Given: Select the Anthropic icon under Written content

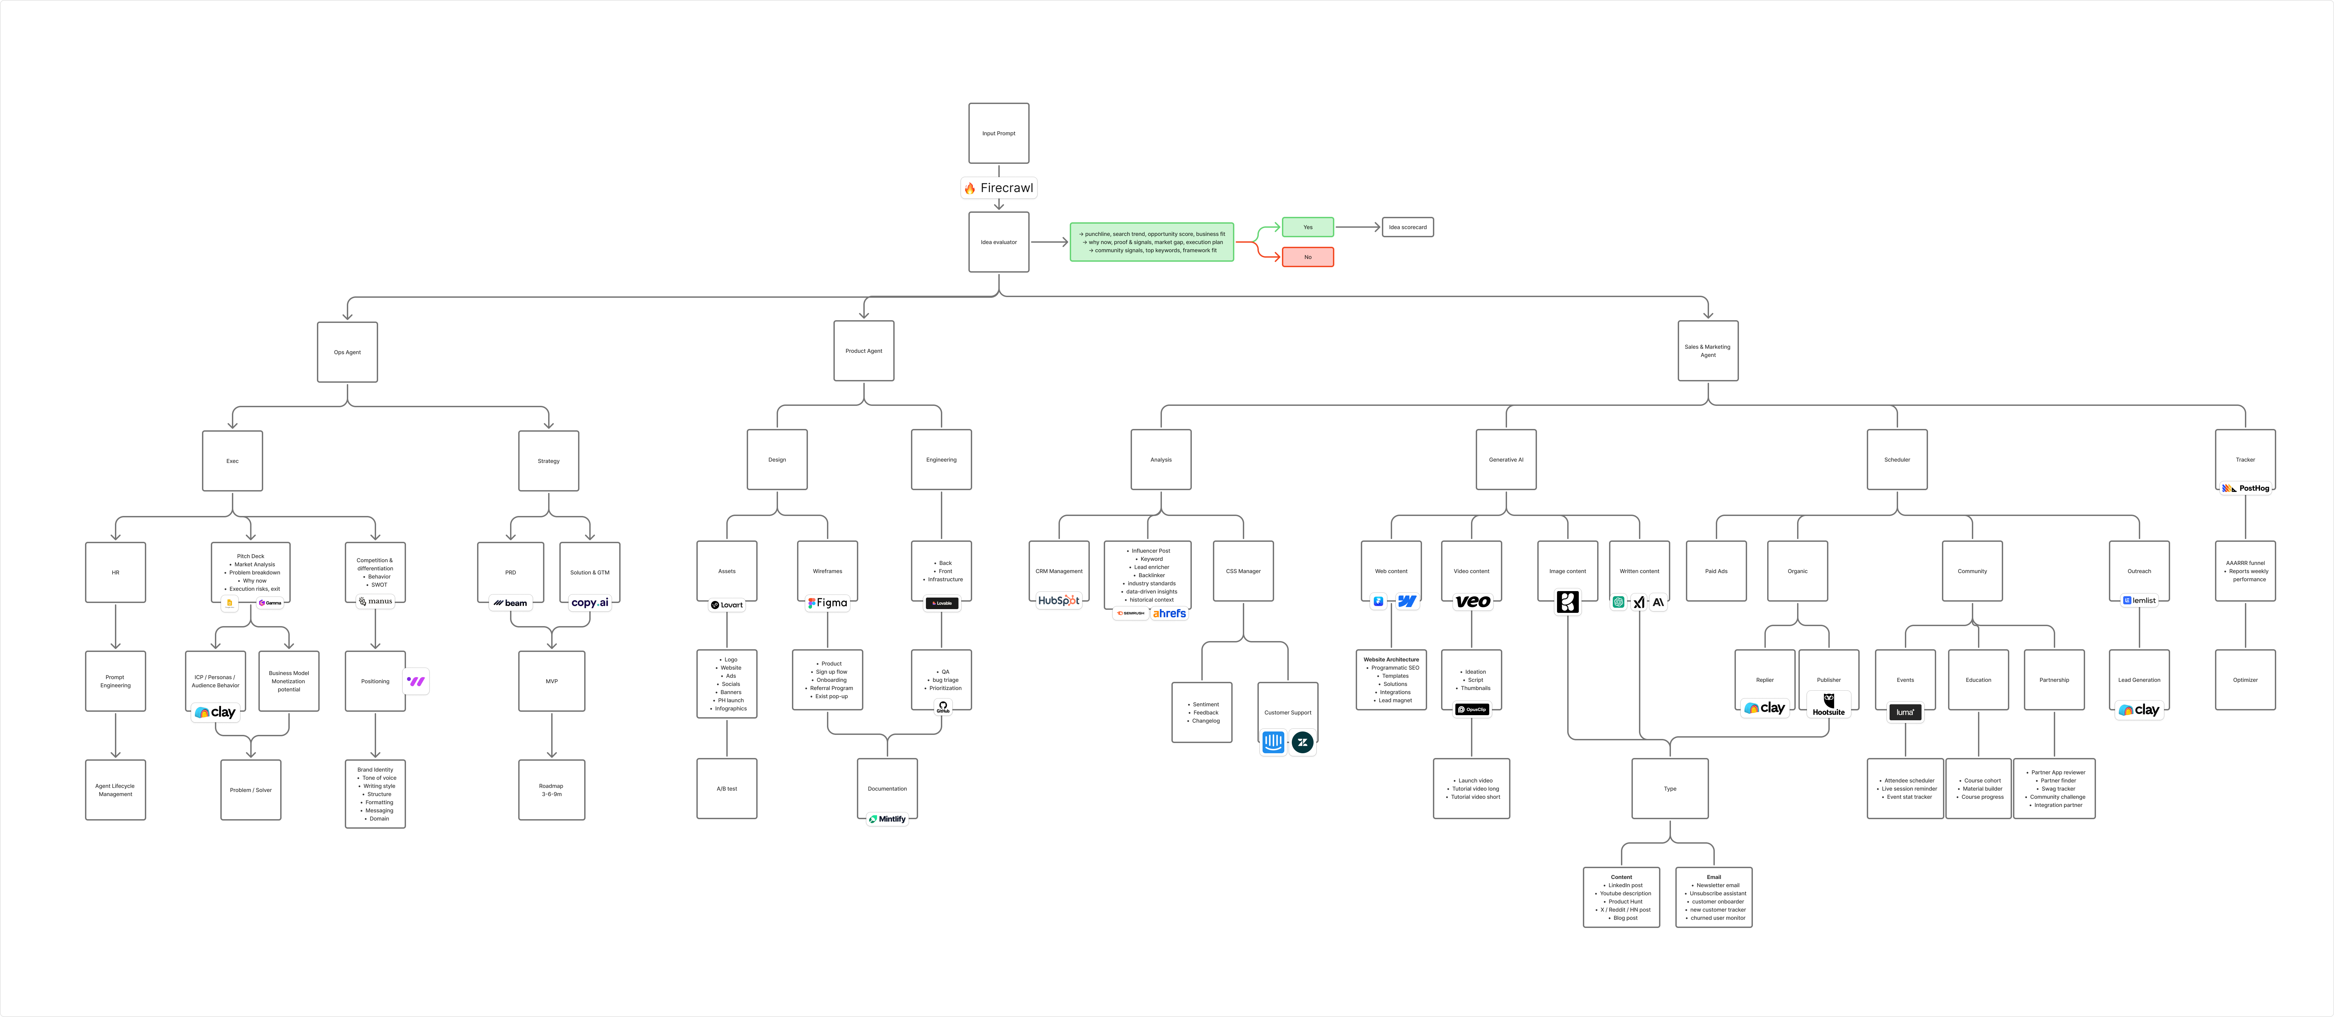Looking at the screenshot, I should tap(1658, 602).
